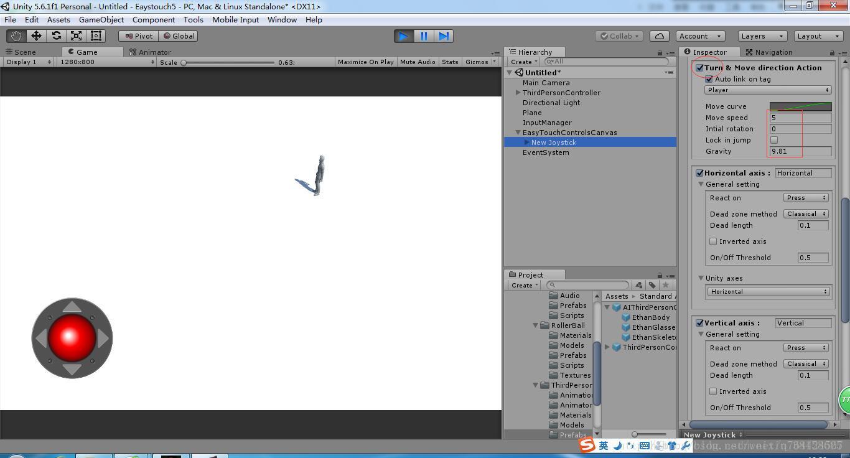Toggle Pivot handle position

(138, 36)
